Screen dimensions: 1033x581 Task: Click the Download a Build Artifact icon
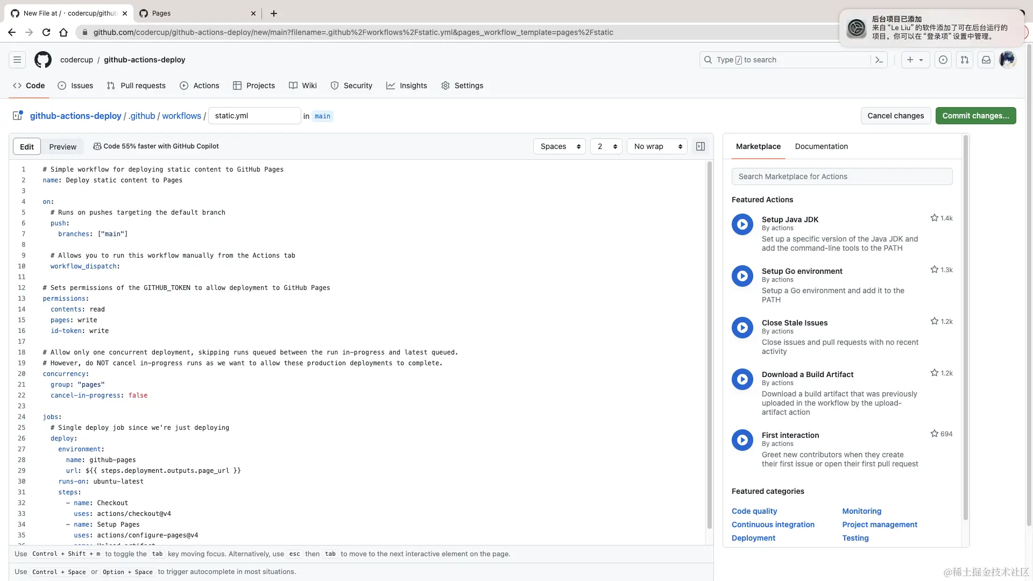click(x=742, y=379)
